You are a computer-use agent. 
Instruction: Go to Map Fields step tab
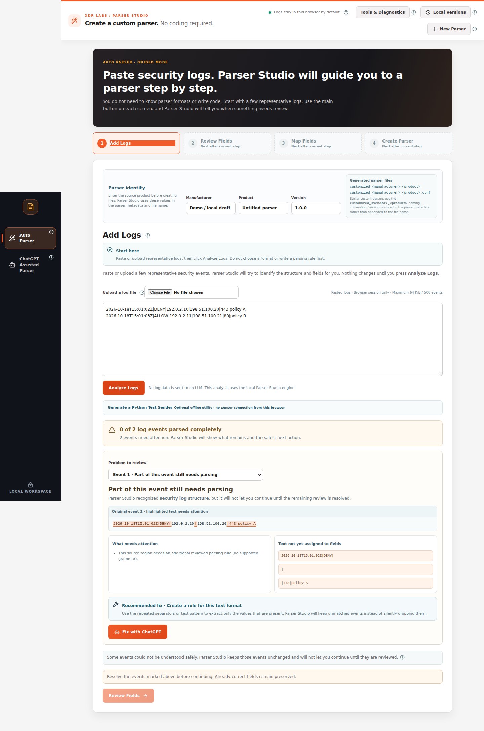point(318,143)
